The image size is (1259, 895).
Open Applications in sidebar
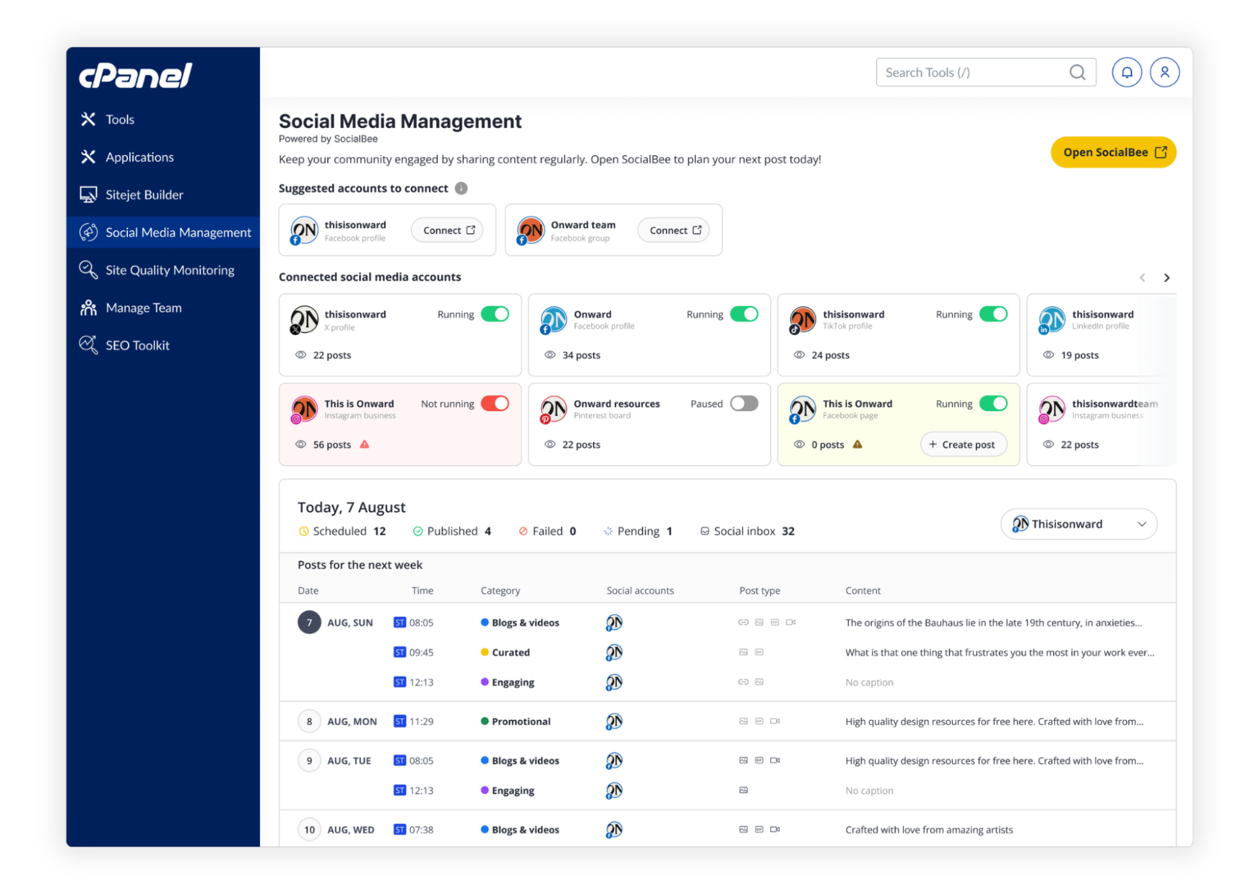(163, 157)
